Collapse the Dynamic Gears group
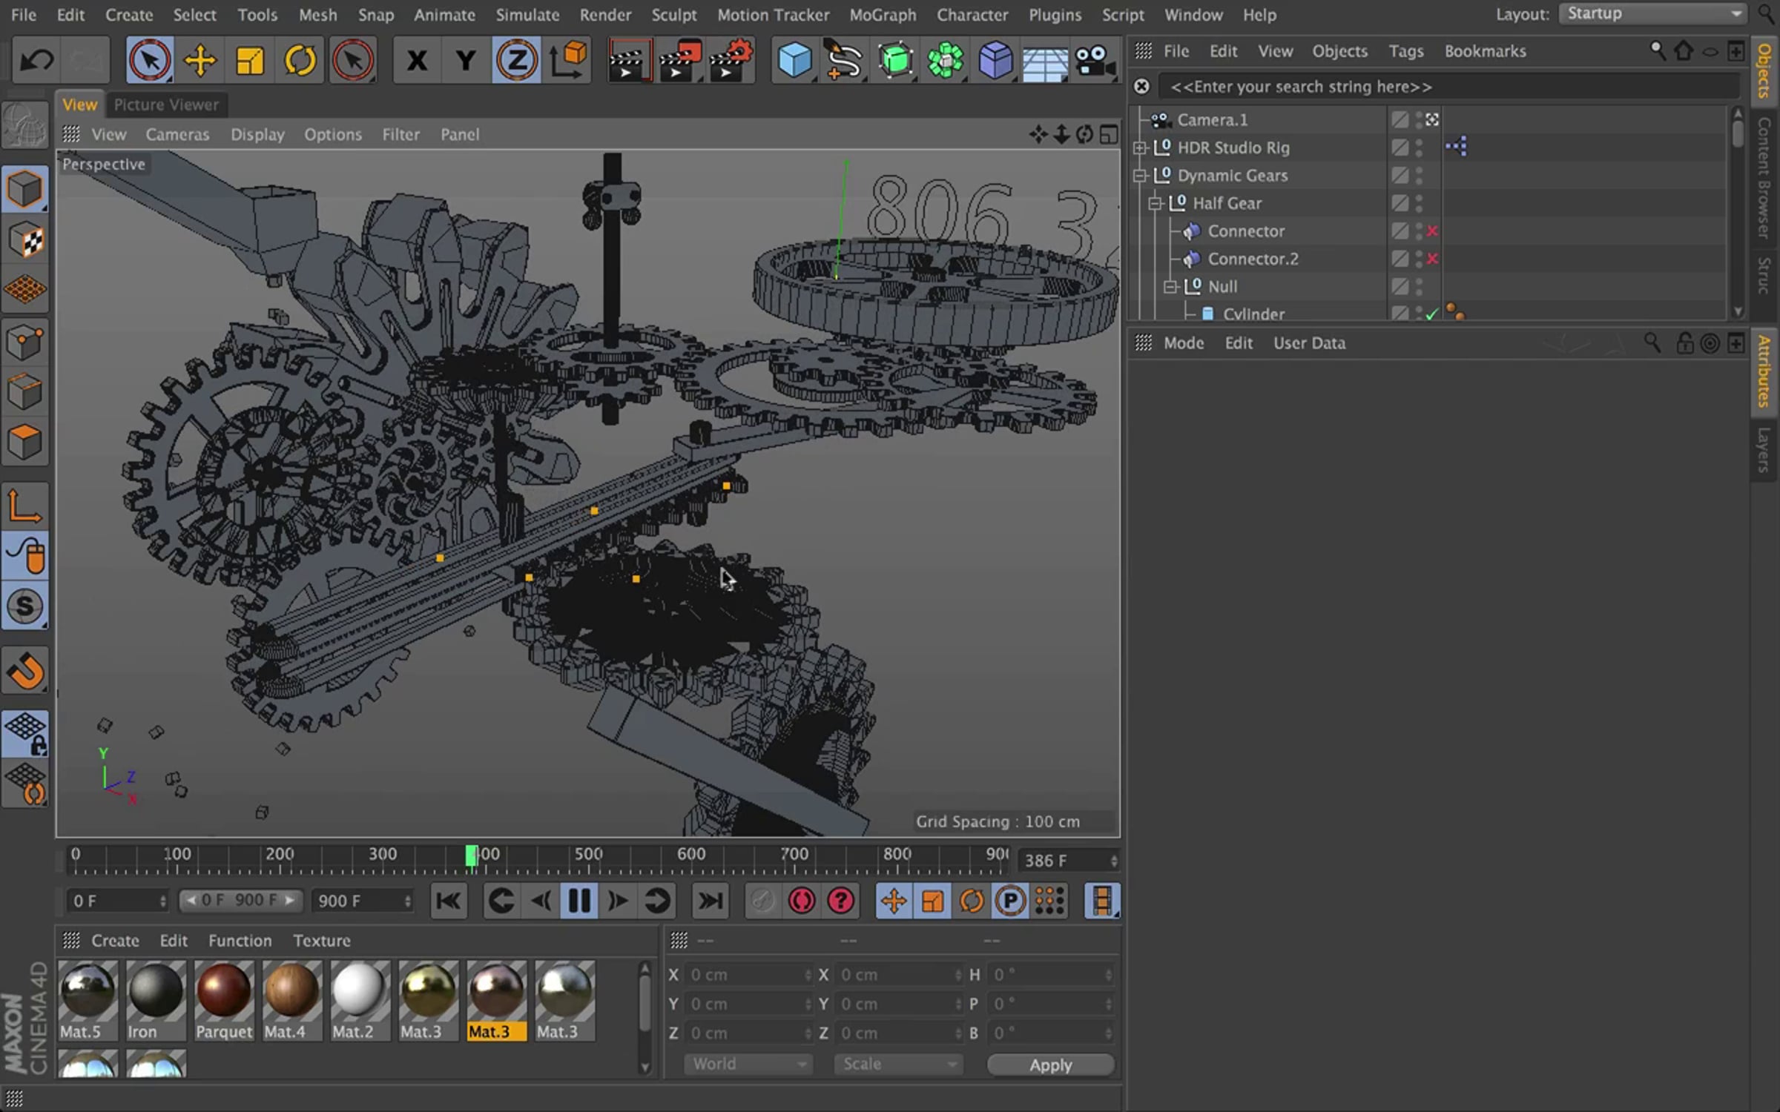1780x1112 pixels. coord(1140,176)
